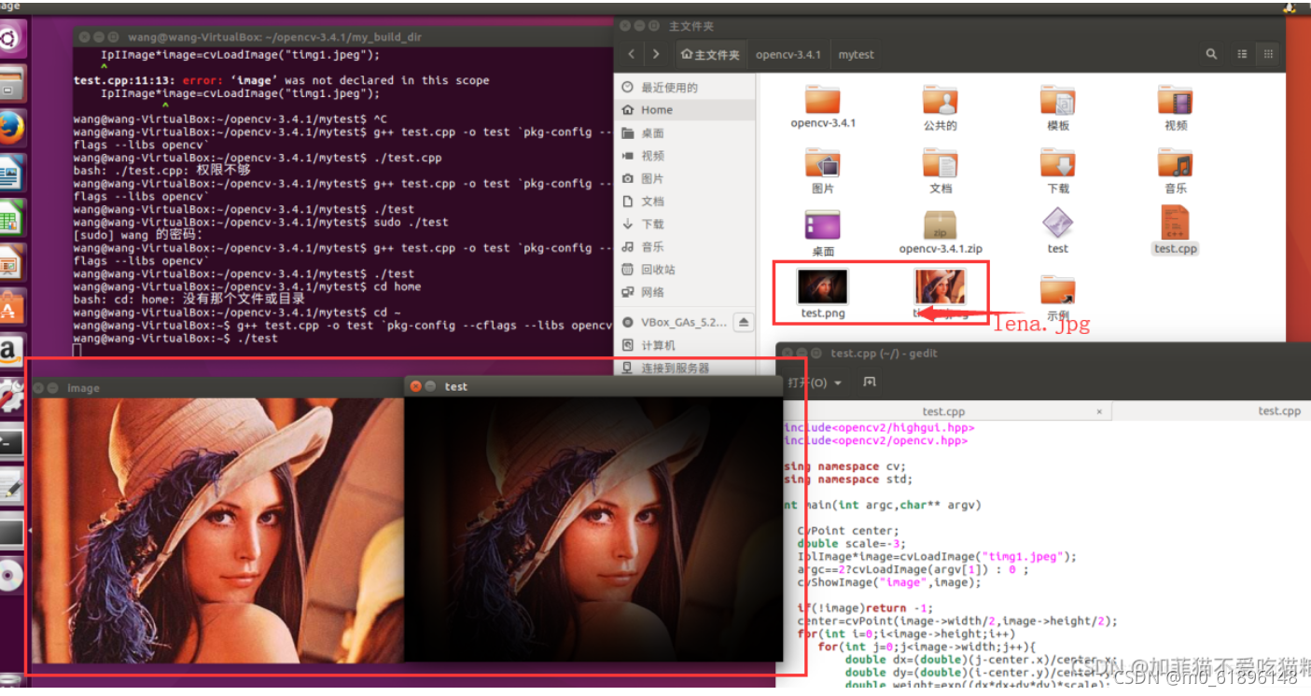
Task: Switch file manager to list view
Action: (x=1244, y=54)
